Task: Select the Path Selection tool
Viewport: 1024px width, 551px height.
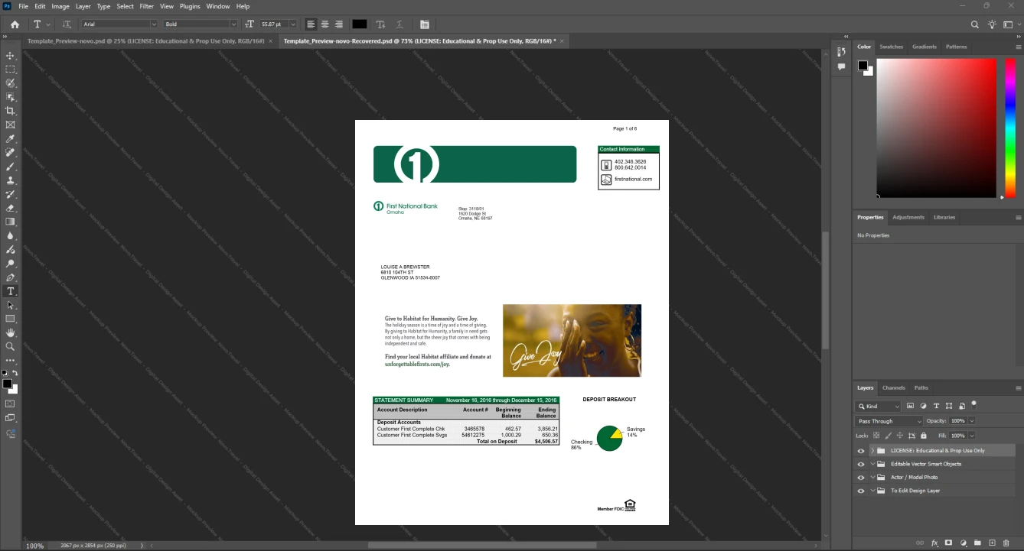Action: [11, 305]
